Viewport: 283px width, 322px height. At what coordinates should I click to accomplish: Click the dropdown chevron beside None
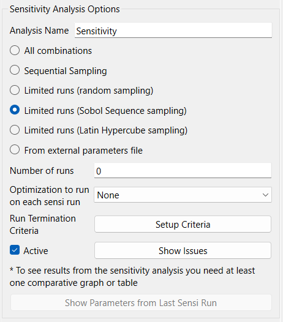click(265, 195)
